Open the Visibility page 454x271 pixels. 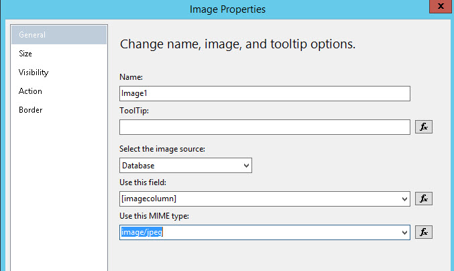pos(34,72)
